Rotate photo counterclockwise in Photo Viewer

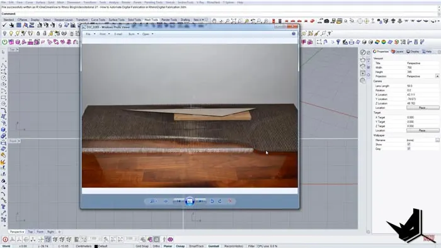[212, 201]
